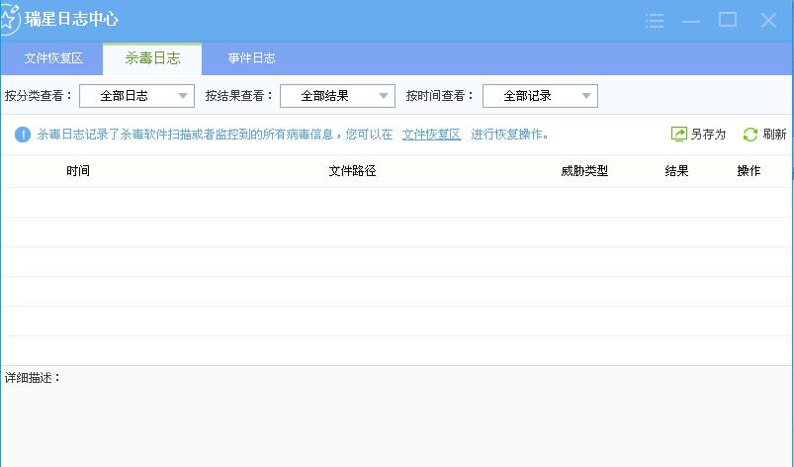The width and height of the screenshot is (794, 467).
Task: Click the 另存为 button label
Action: tap(708, 135)
